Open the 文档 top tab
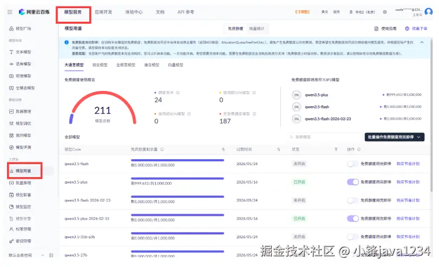 [x=160, y=12]
